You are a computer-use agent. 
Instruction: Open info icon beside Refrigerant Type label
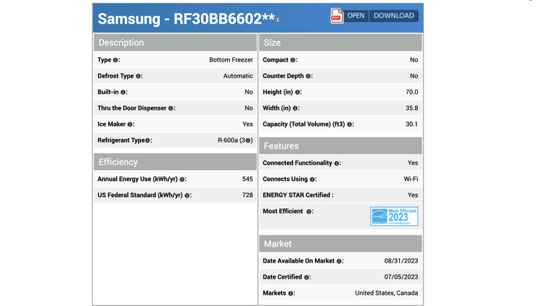pyautogui.click(x=147, y=140)
